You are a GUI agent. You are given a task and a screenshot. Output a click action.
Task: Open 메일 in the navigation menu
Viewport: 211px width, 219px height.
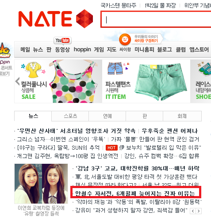25,49
